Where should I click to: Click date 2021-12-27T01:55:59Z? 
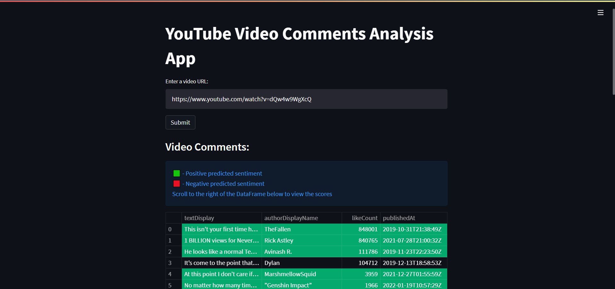[x=414, y=274]
